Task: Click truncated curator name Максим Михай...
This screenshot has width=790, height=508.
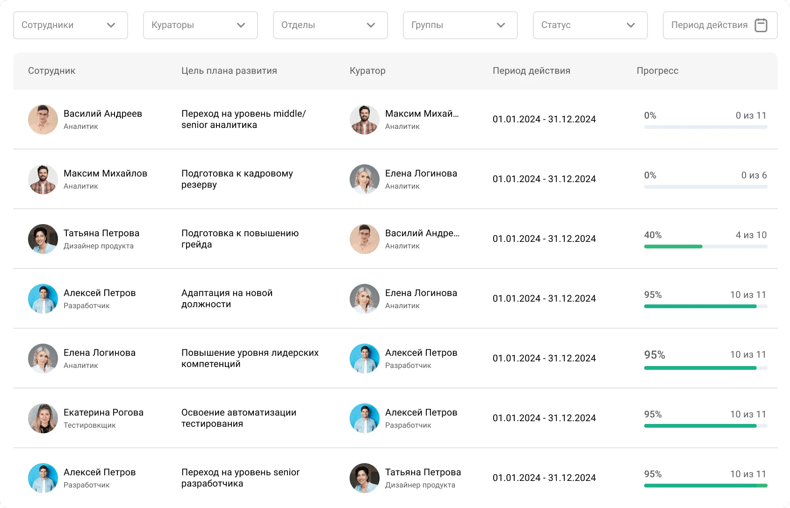Action: [x=422, y=113]
